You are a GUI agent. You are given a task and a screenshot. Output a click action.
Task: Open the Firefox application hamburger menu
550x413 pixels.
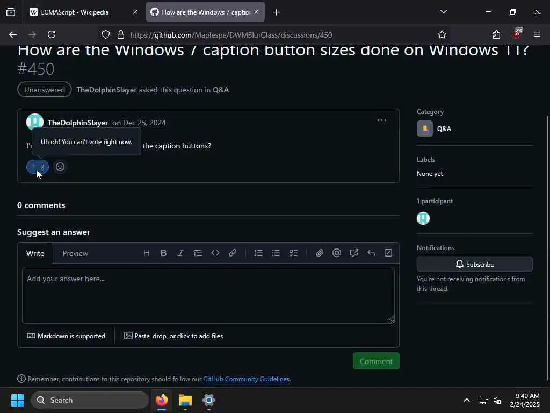pos(537,34)
